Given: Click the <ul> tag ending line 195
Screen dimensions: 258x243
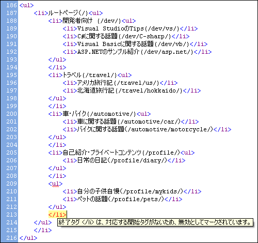Looking at the screenshot, I should [x=124, y=75].
